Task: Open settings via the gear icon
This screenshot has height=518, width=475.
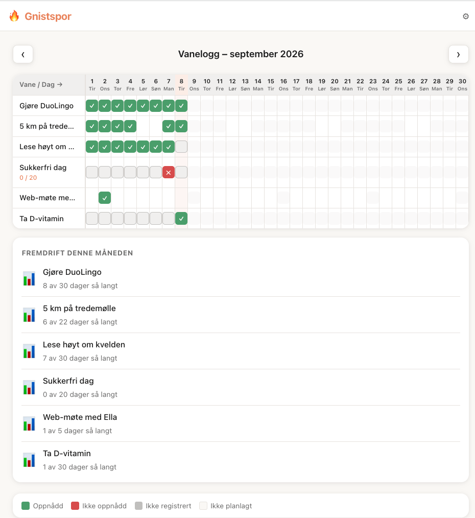Action: (465, 16)
